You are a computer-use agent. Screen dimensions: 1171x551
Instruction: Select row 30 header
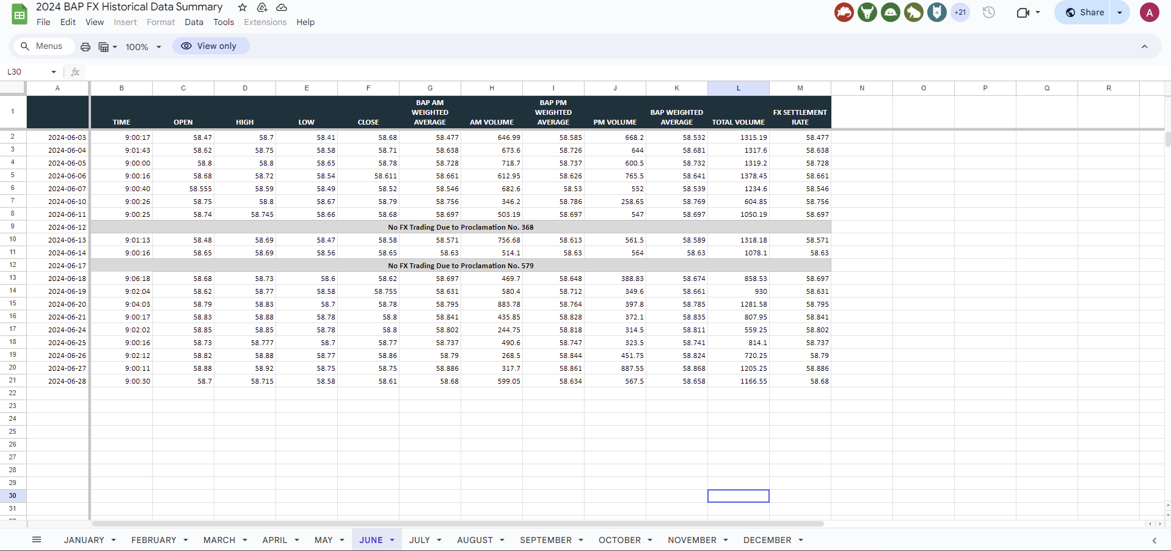click(x=13, y=495)
